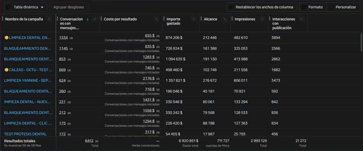The height and width of the screenshot is (151, 363).
Task: Click the blue sort arrow in Conversaciones column
Action: tap(88, 19)
